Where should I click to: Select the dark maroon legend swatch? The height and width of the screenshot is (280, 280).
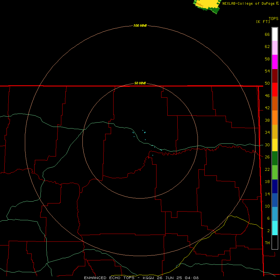pos(275,76)
